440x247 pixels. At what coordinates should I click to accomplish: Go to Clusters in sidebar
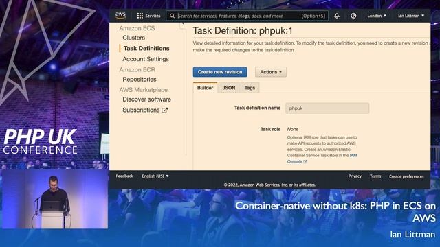click(134, 38)
